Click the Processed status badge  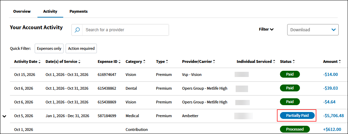(x=295, y=129)
